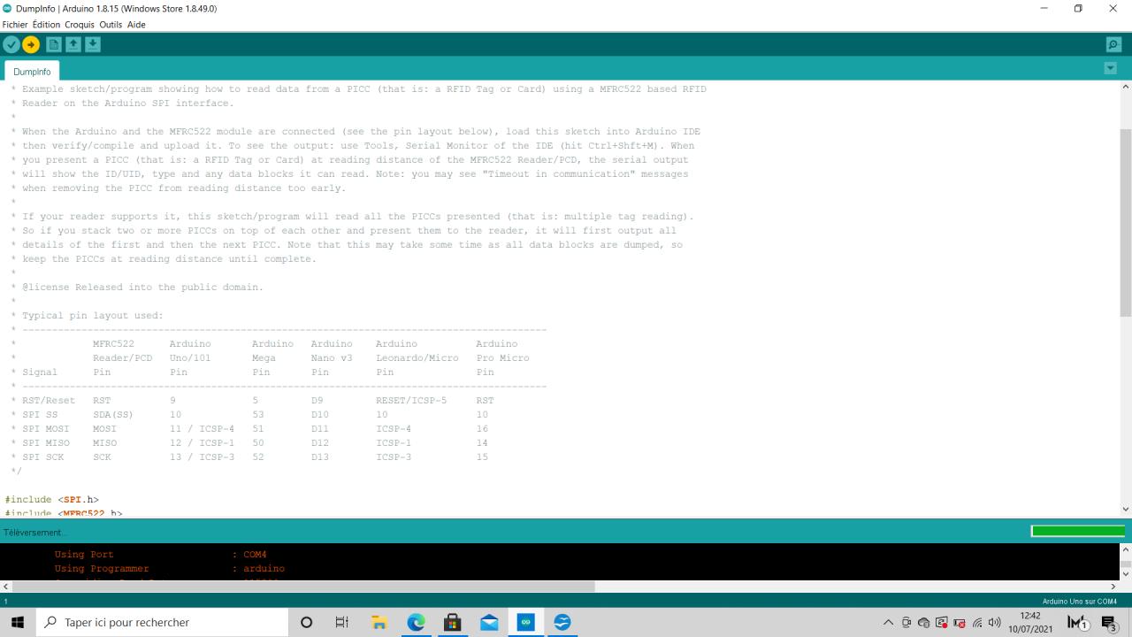
Task: Open a sketch with the Open arrow icon
Action: point(73,44)
